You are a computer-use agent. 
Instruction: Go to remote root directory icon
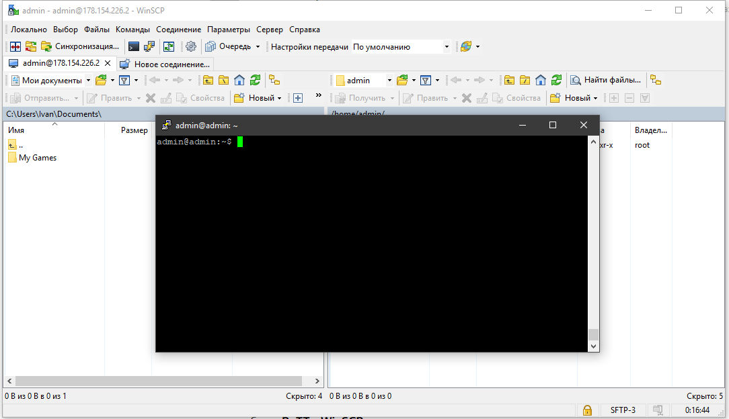(525, 81)
